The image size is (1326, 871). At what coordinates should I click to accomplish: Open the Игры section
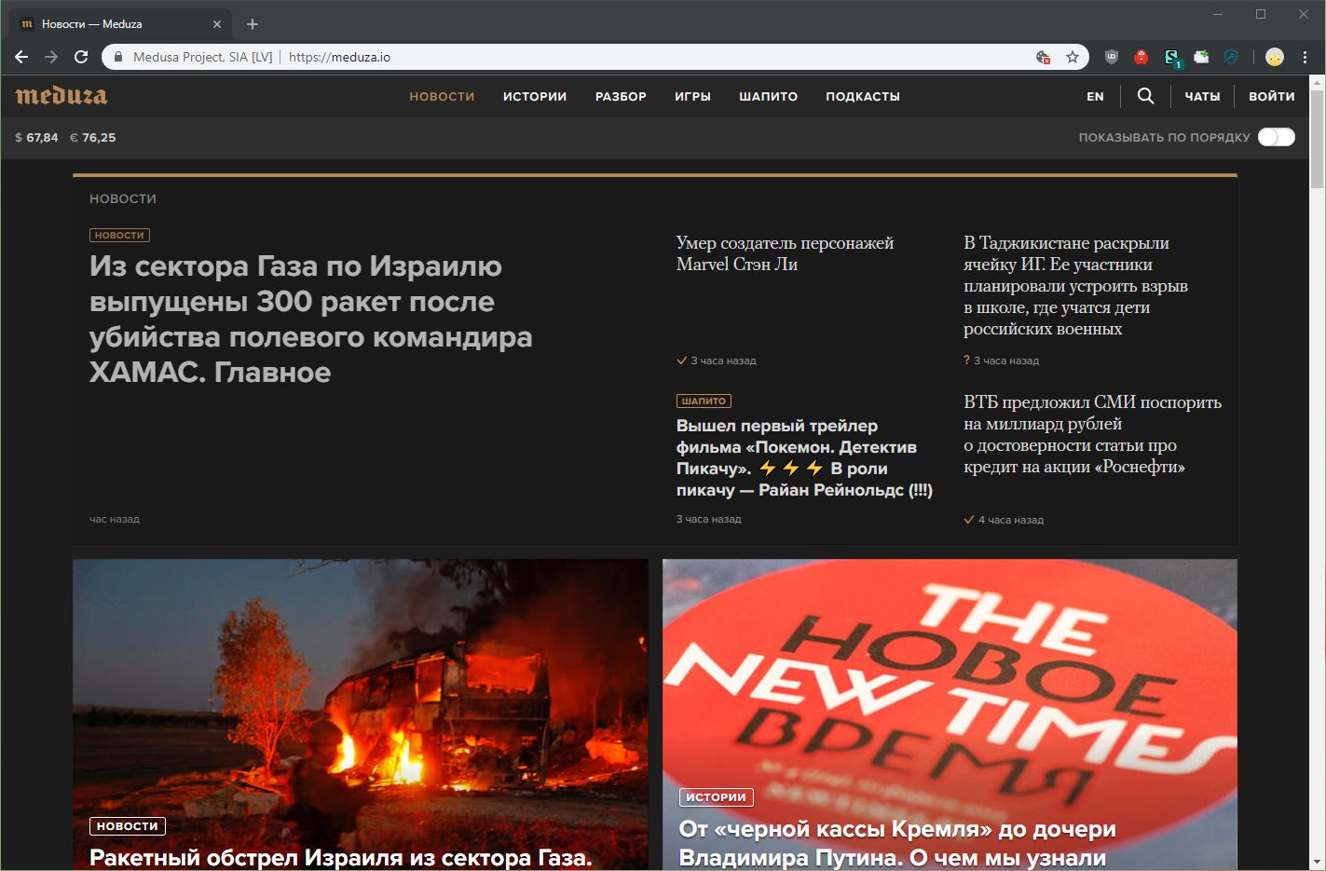point(693,96)
